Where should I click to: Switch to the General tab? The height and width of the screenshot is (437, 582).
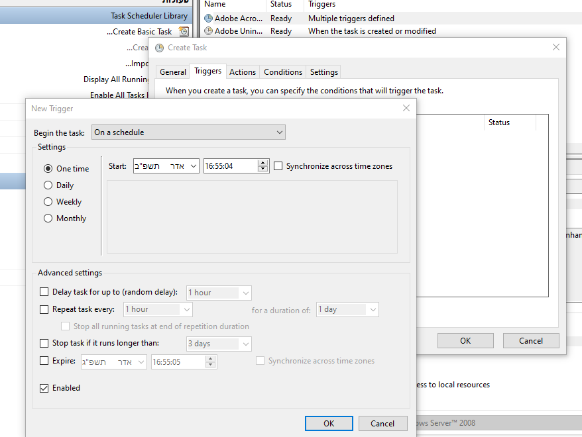pyautogui.click(x=173, y=72)
